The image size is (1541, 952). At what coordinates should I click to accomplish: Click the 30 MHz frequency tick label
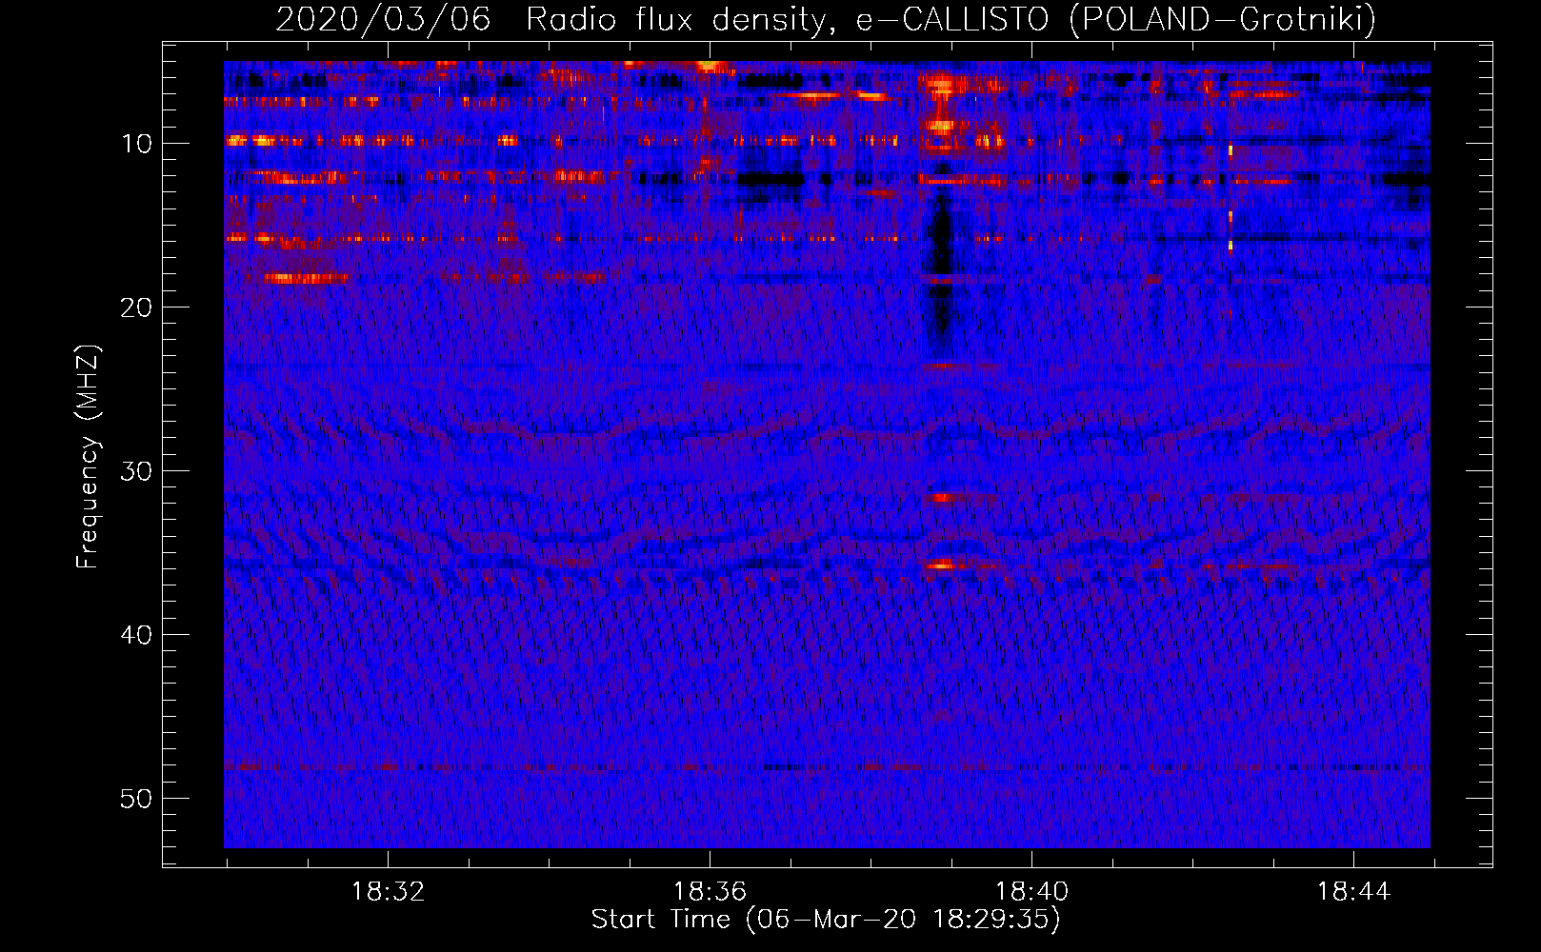point(137,471)
